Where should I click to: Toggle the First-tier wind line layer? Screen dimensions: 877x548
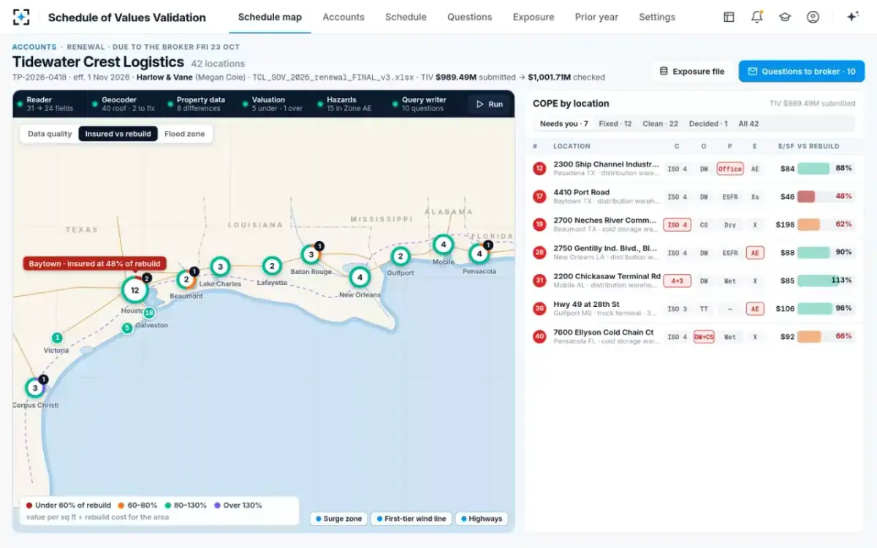(x=411, y=519)
